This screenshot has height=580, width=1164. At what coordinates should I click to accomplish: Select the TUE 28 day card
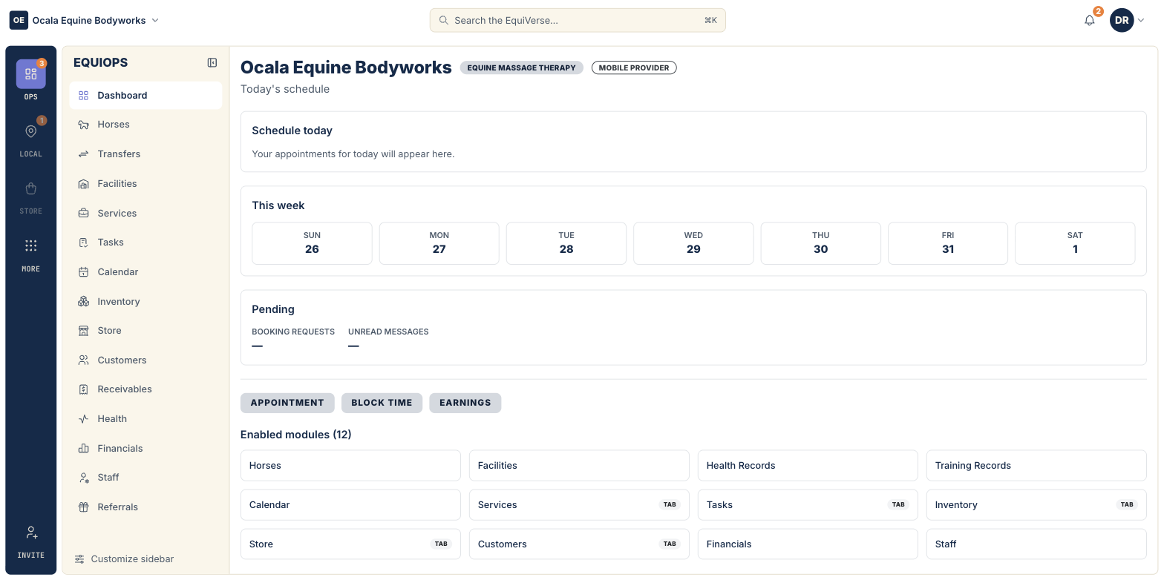pos(566,243)
